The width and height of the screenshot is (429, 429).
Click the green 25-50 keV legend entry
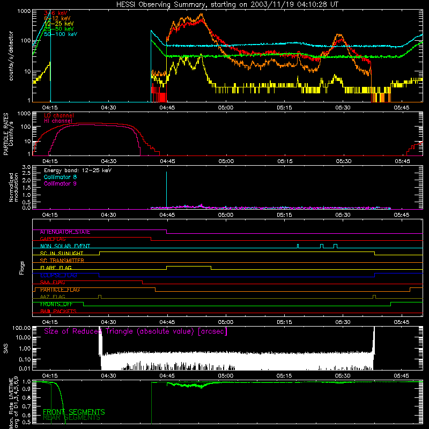point(59,29)
